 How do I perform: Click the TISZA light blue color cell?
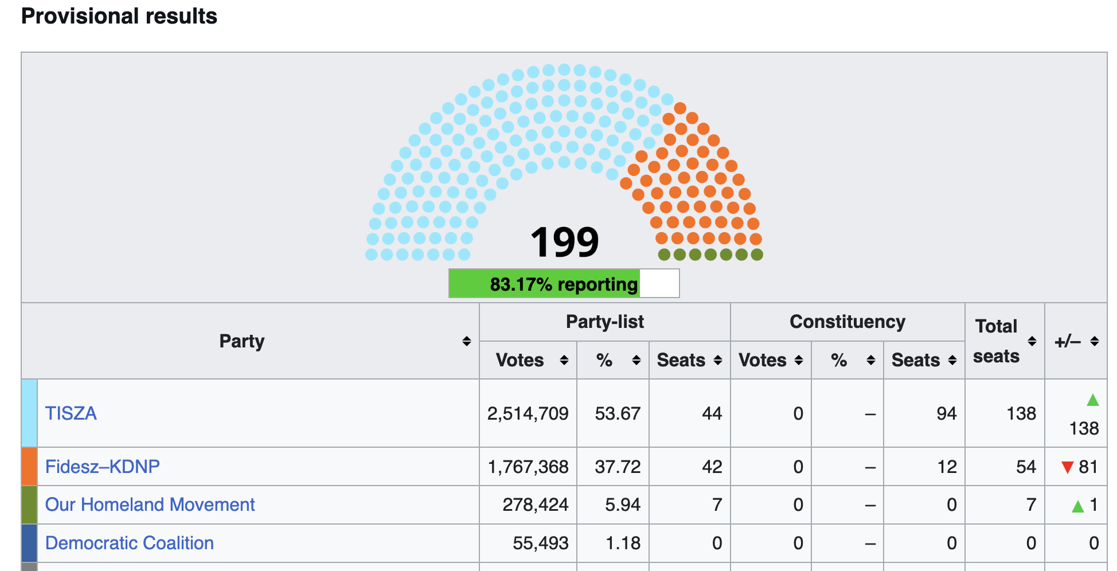pyautogui.click(x=29, y=413)
